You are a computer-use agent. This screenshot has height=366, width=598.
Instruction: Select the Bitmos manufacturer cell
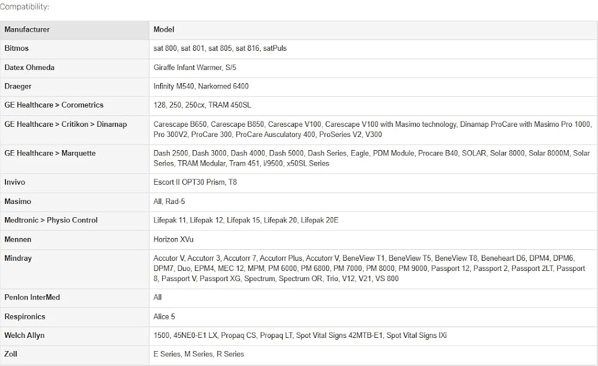tap(74, 49)
